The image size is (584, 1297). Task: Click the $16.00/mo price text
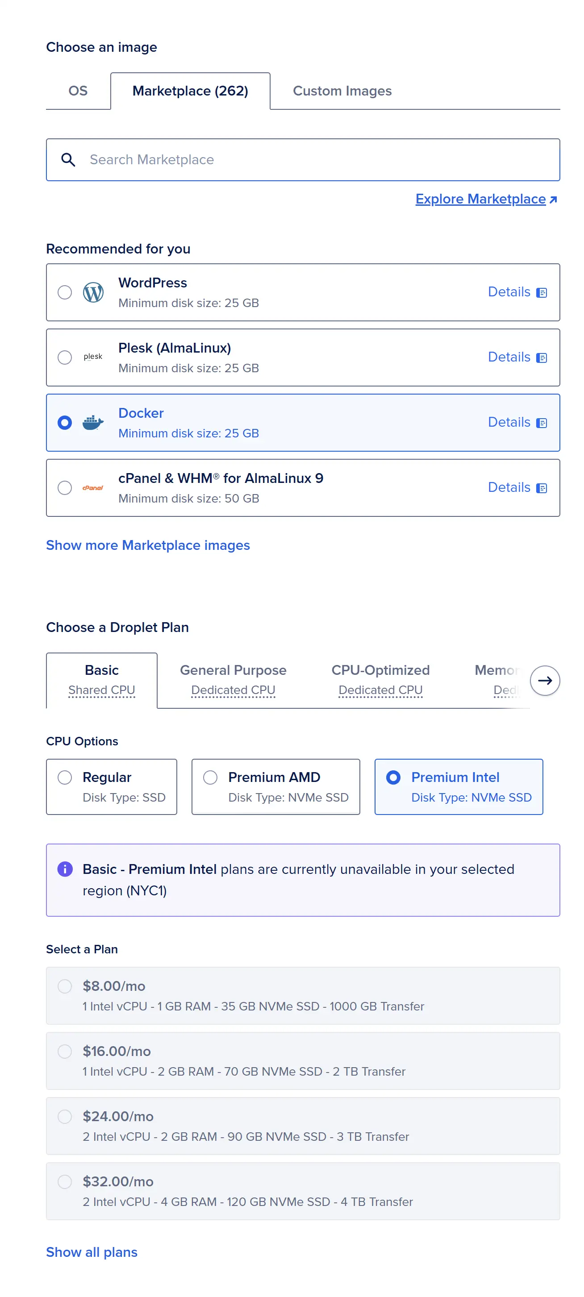pyautogui.click(x=117, y=1051)
